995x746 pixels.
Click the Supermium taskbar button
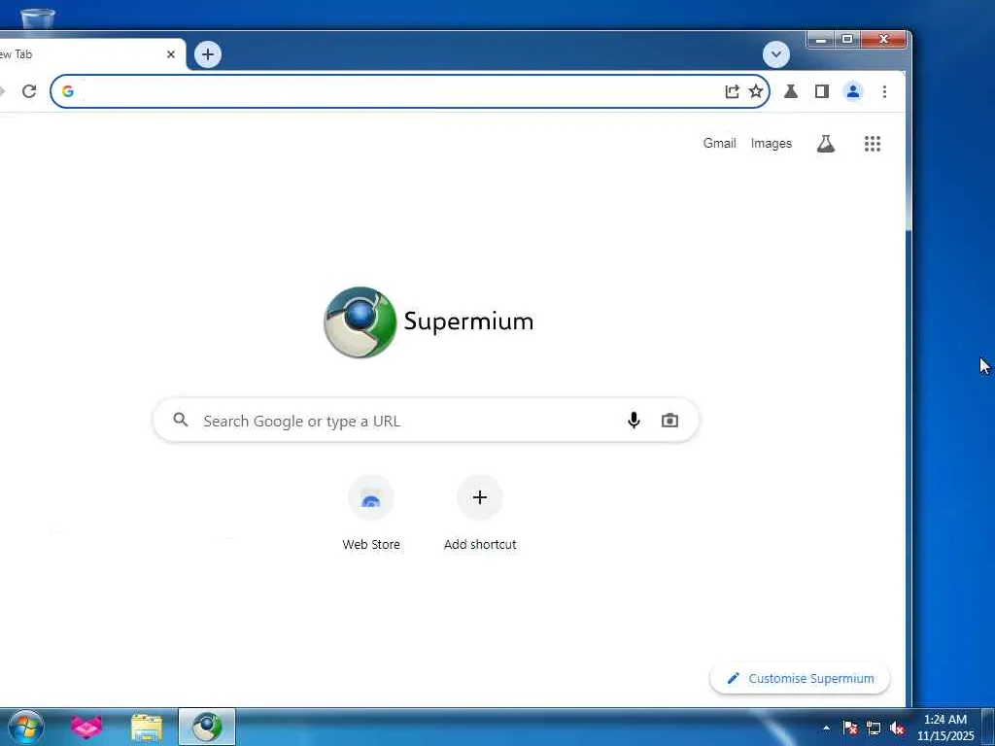pos(207,727)
